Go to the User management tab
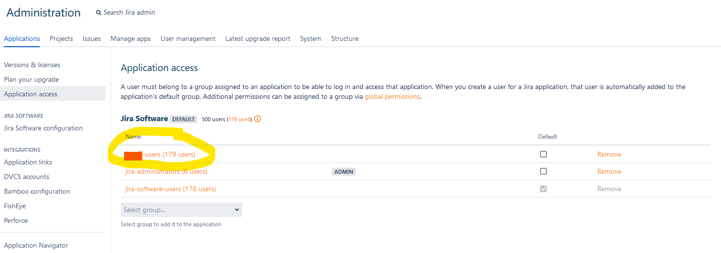The image size is (721, 253). [188, 38]
